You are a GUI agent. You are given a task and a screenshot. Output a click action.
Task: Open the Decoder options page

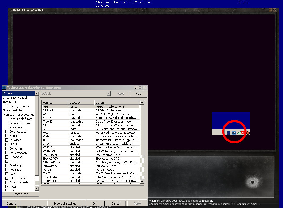(20, 123)
